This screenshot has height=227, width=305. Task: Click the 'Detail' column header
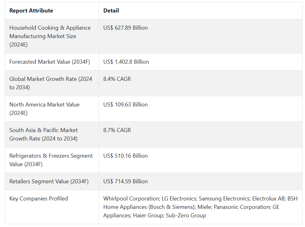[x=111, y=11]
